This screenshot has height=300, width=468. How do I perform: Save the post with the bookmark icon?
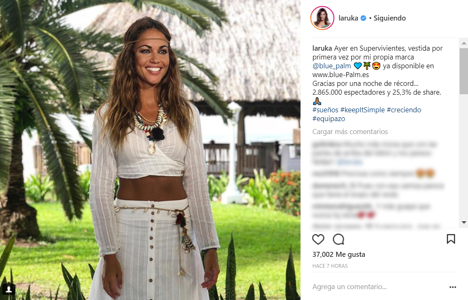click(451, 239)
